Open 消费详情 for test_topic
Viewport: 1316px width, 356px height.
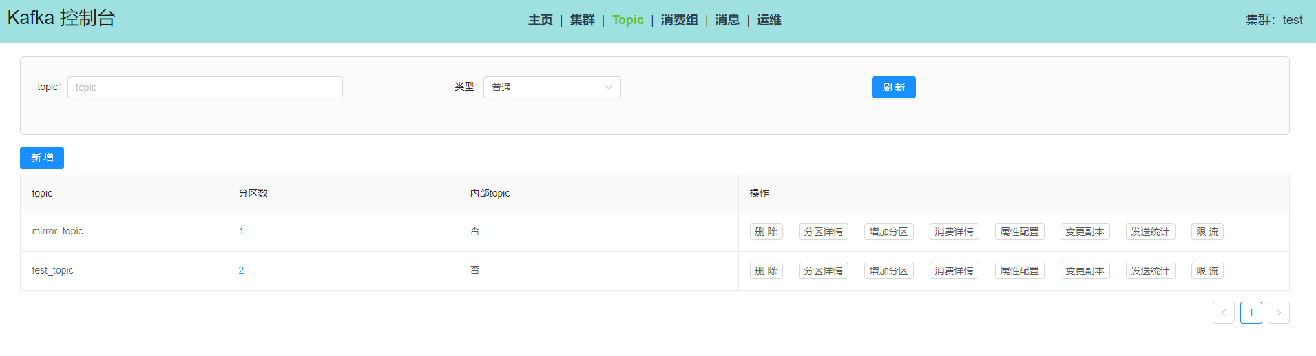point(954,271)
